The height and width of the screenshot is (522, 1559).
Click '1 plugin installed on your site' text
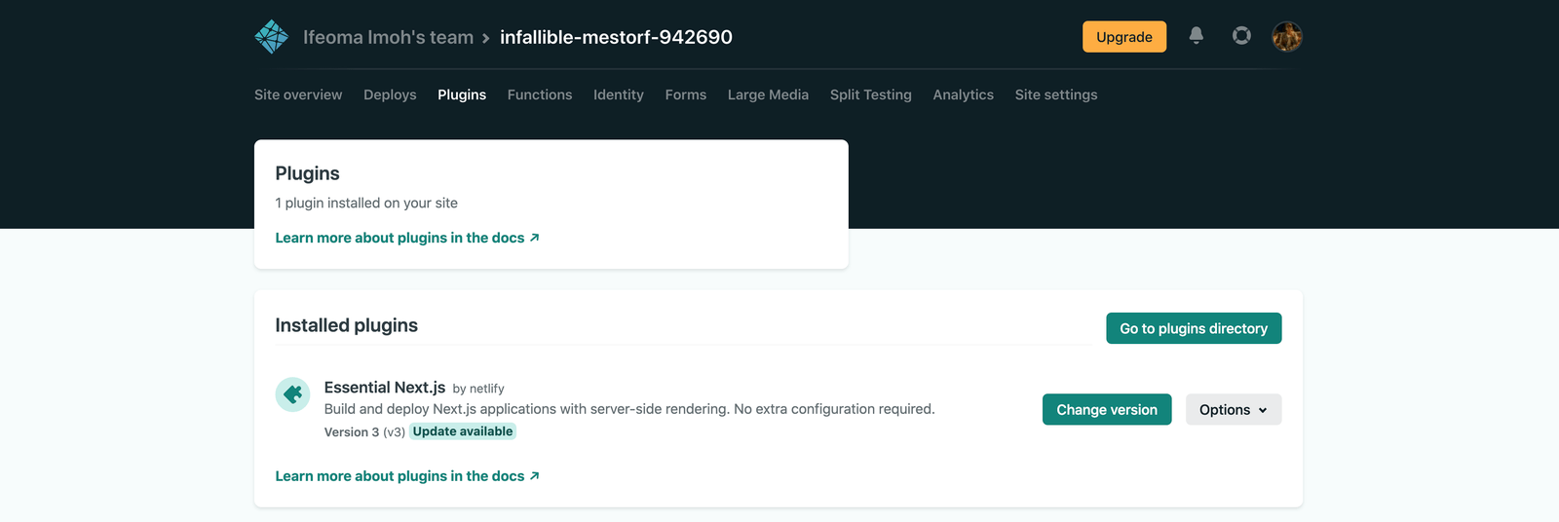pyautogui.click(x=366, y=203)
